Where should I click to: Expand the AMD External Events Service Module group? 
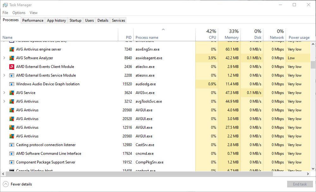click(4, 75)
